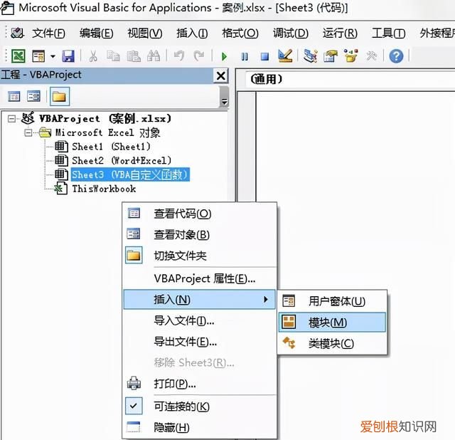455x440 pixels.
Task: Insert 用户窗体(U) from submenu
Action: tap(332, 301)
